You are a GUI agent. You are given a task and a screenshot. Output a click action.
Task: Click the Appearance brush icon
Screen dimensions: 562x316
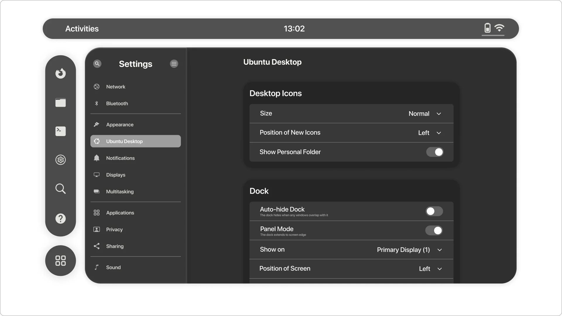point(97,124)
